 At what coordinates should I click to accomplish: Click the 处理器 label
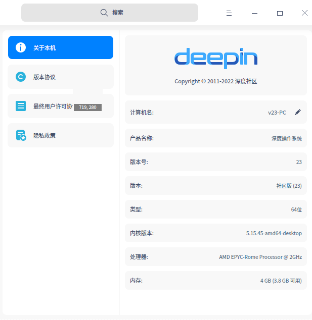pyautogui.click(x=139, y=257)
